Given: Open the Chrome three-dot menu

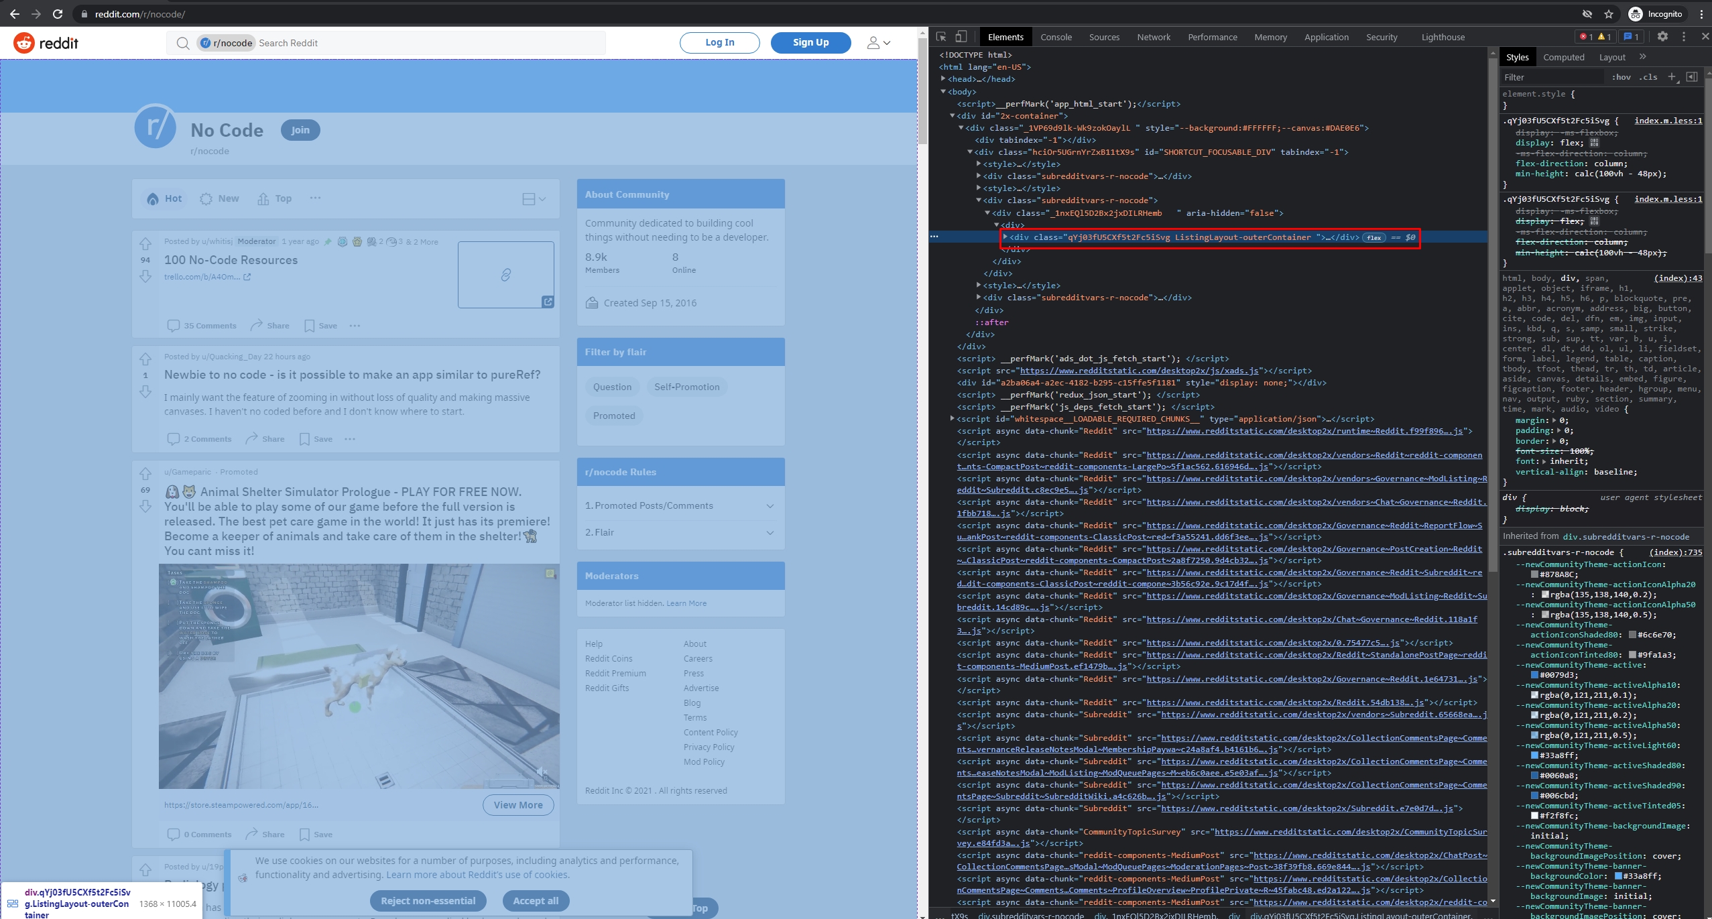Looking at the screenshot, I should pyautogui.click(x=1701, y=14).
